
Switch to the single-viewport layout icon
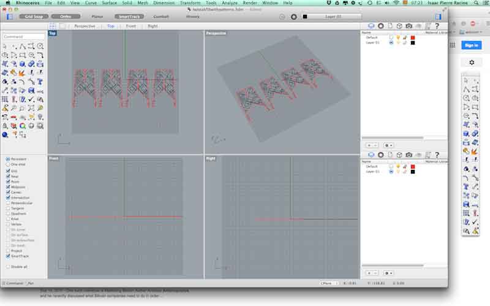[x=62, y=26]
